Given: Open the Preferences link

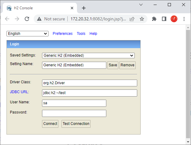Looking at the screenshot, I should (x=63, y=34).
